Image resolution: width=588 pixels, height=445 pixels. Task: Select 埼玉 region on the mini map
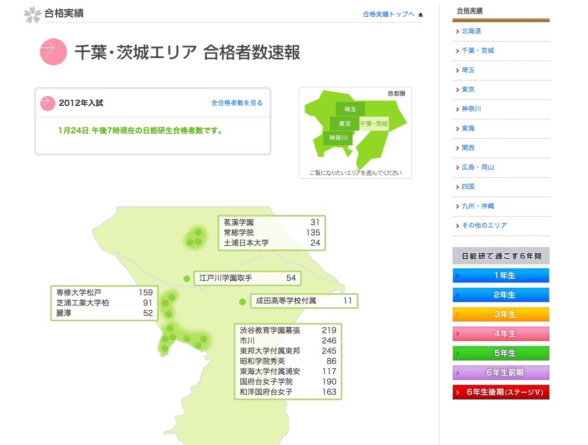pos(350,109)
